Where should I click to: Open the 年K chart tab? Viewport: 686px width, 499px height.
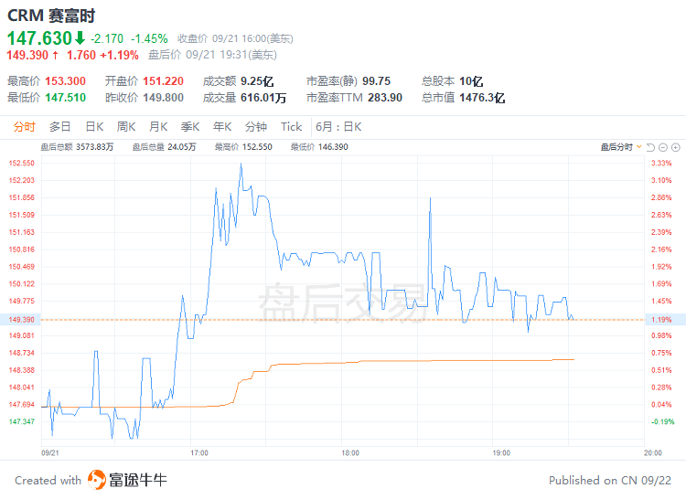222,127
